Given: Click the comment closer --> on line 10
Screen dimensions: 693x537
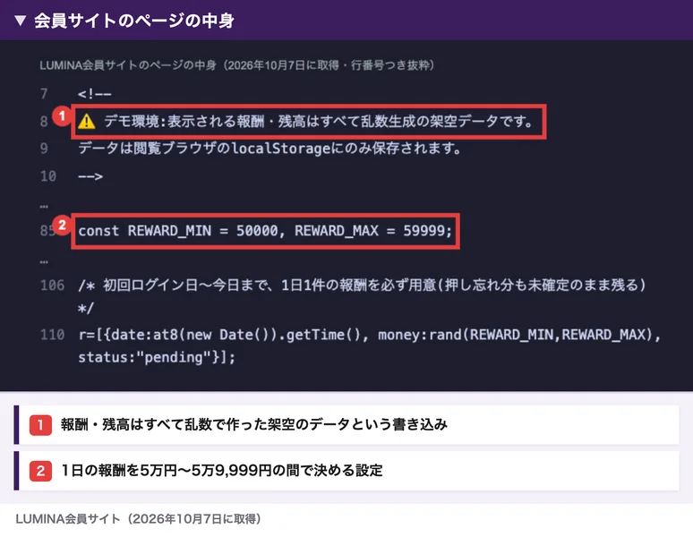Looking at the screenshot, I should pos(90,176).
